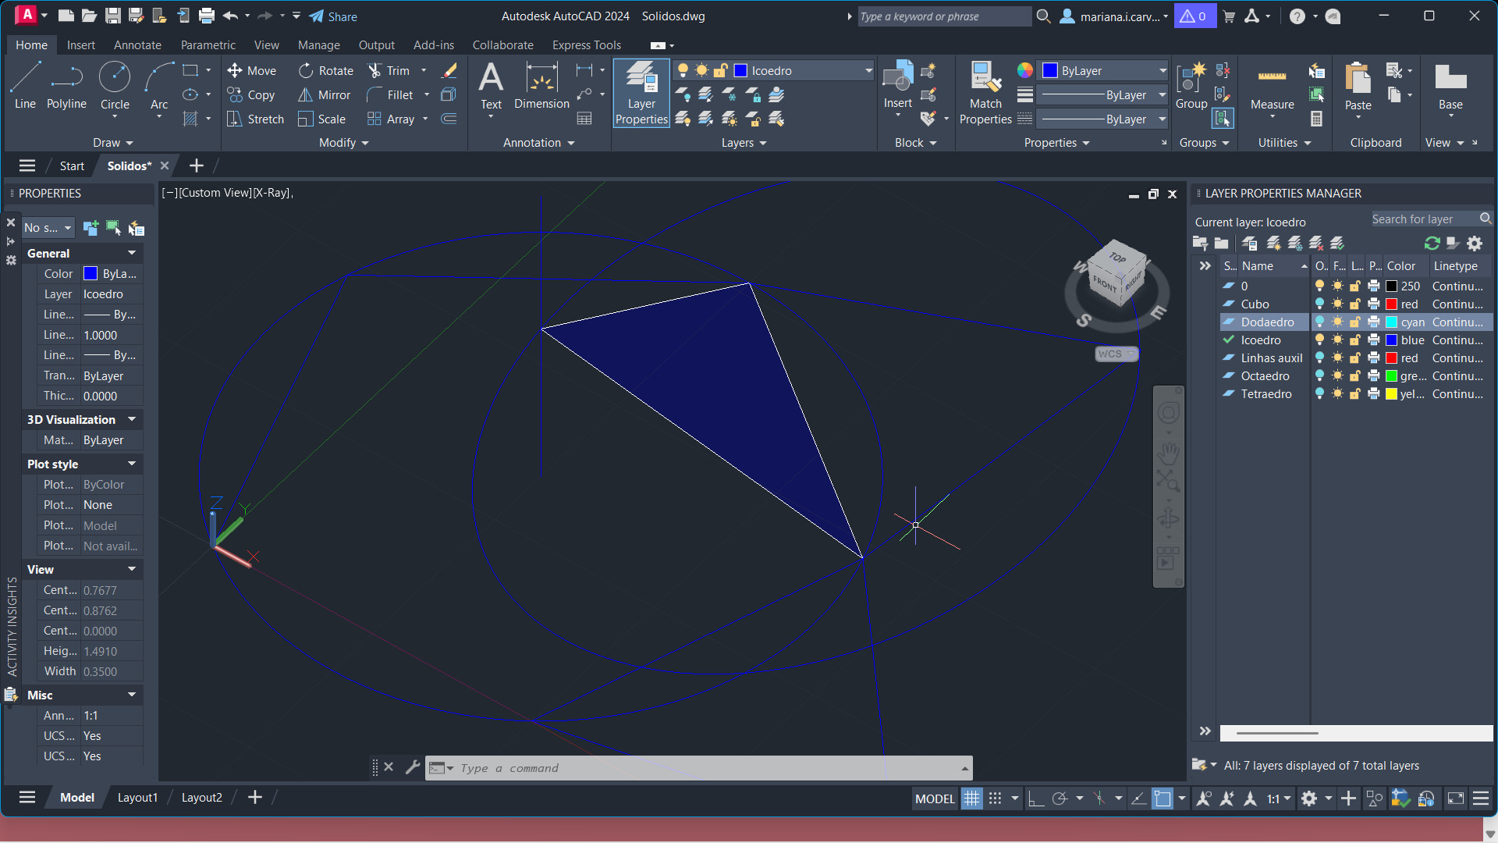Switch to the Layout1 tab
Screen dimensions: 1498x843
(137, 798)
